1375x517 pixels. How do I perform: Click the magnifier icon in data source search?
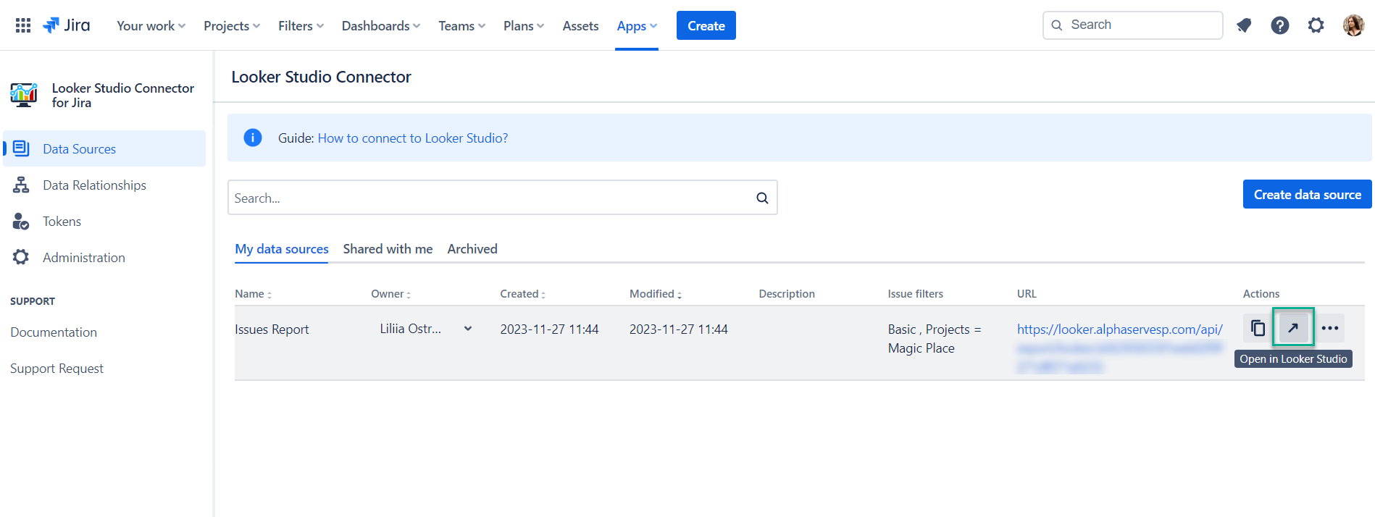[762, 198]
